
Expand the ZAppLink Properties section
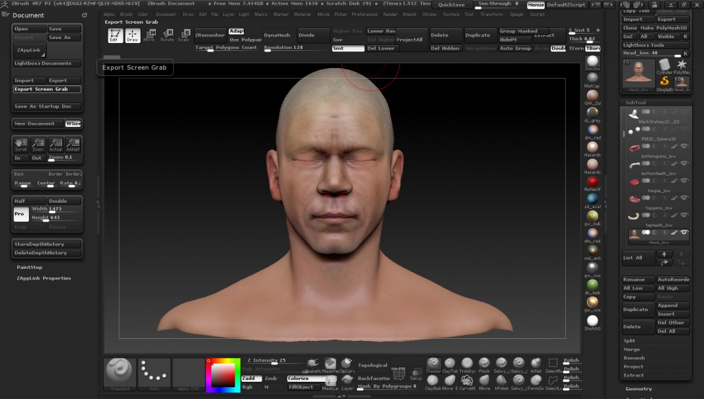[44, 278]
